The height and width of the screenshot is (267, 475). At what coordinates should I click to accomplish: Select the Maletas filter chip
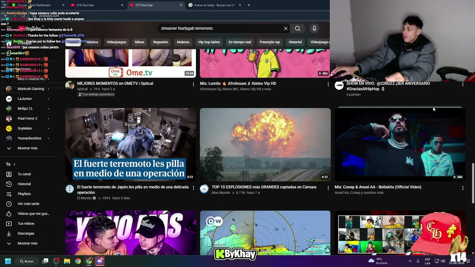(183, 42)
